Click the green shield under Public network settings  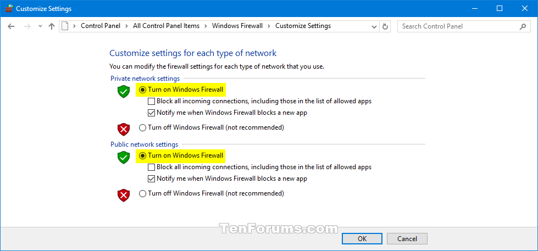pos(124,158)
